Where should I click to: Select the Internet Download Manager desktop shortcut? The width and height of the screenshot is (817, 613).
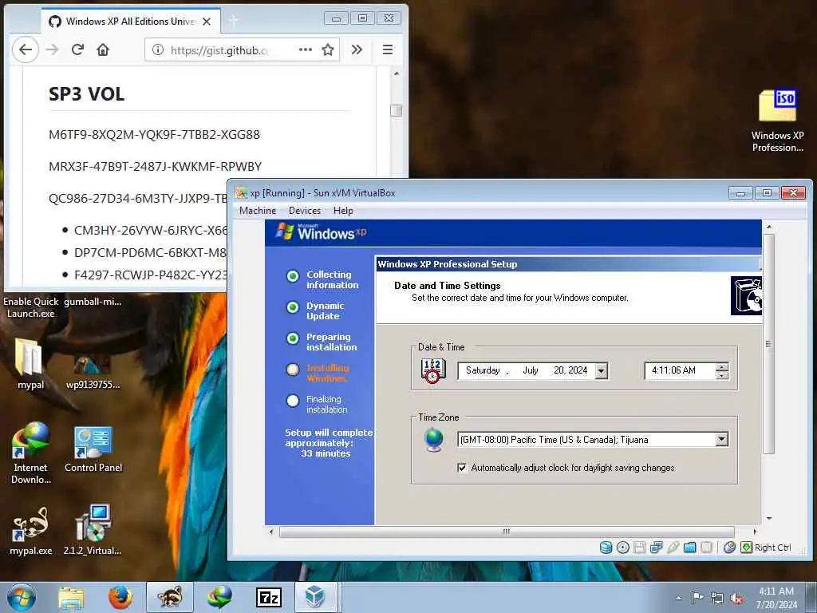(x=30, y=453)
